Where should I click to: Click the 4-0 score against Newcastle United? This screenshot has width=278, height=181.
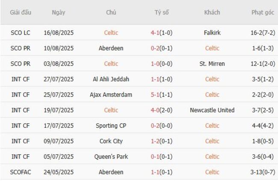(x=156, y=110)
